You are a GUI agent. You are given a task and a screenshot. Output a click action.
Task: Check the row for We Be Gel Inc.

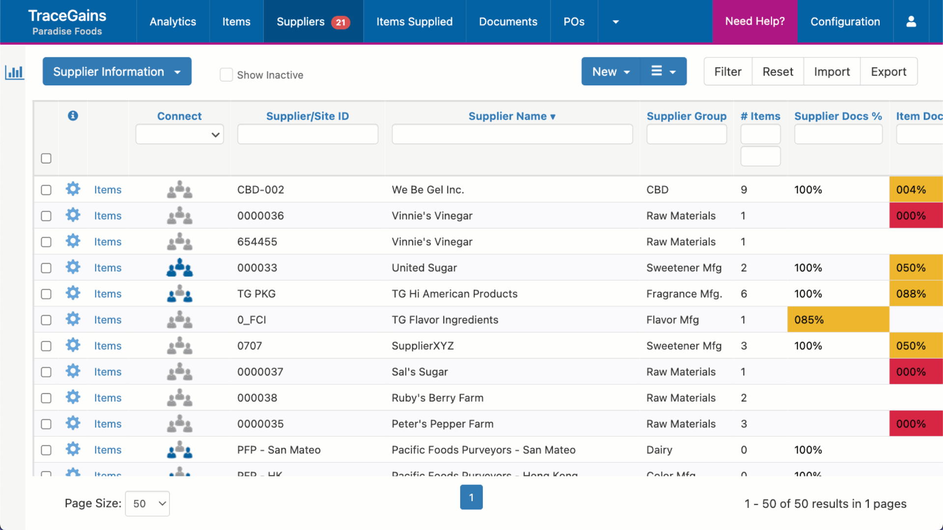(x=46, y=190)
